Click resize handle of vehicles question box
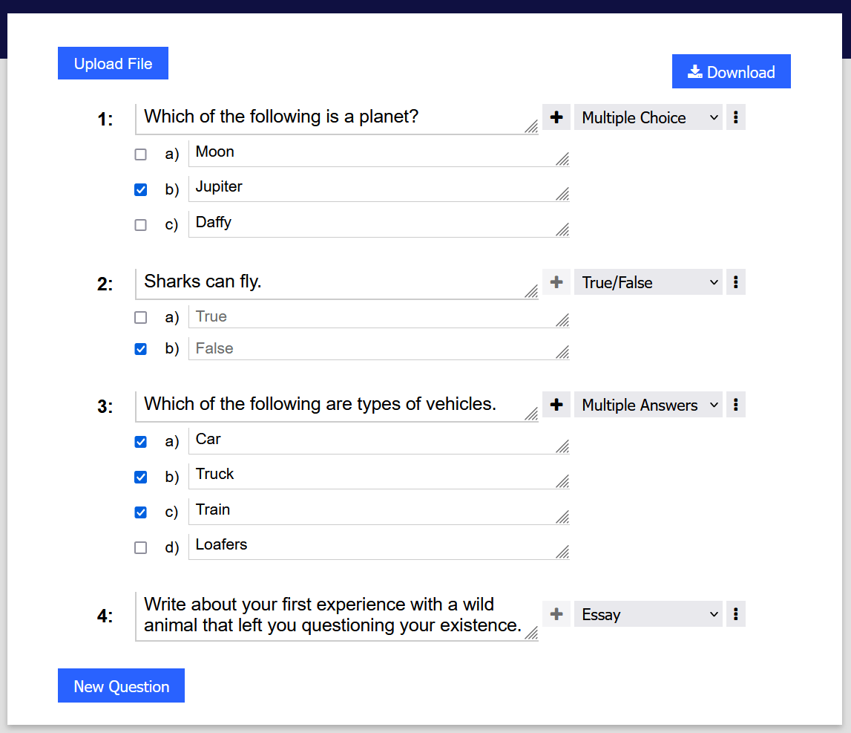The width and height of the screenshot is (851, 733). (x=531, y=414)
